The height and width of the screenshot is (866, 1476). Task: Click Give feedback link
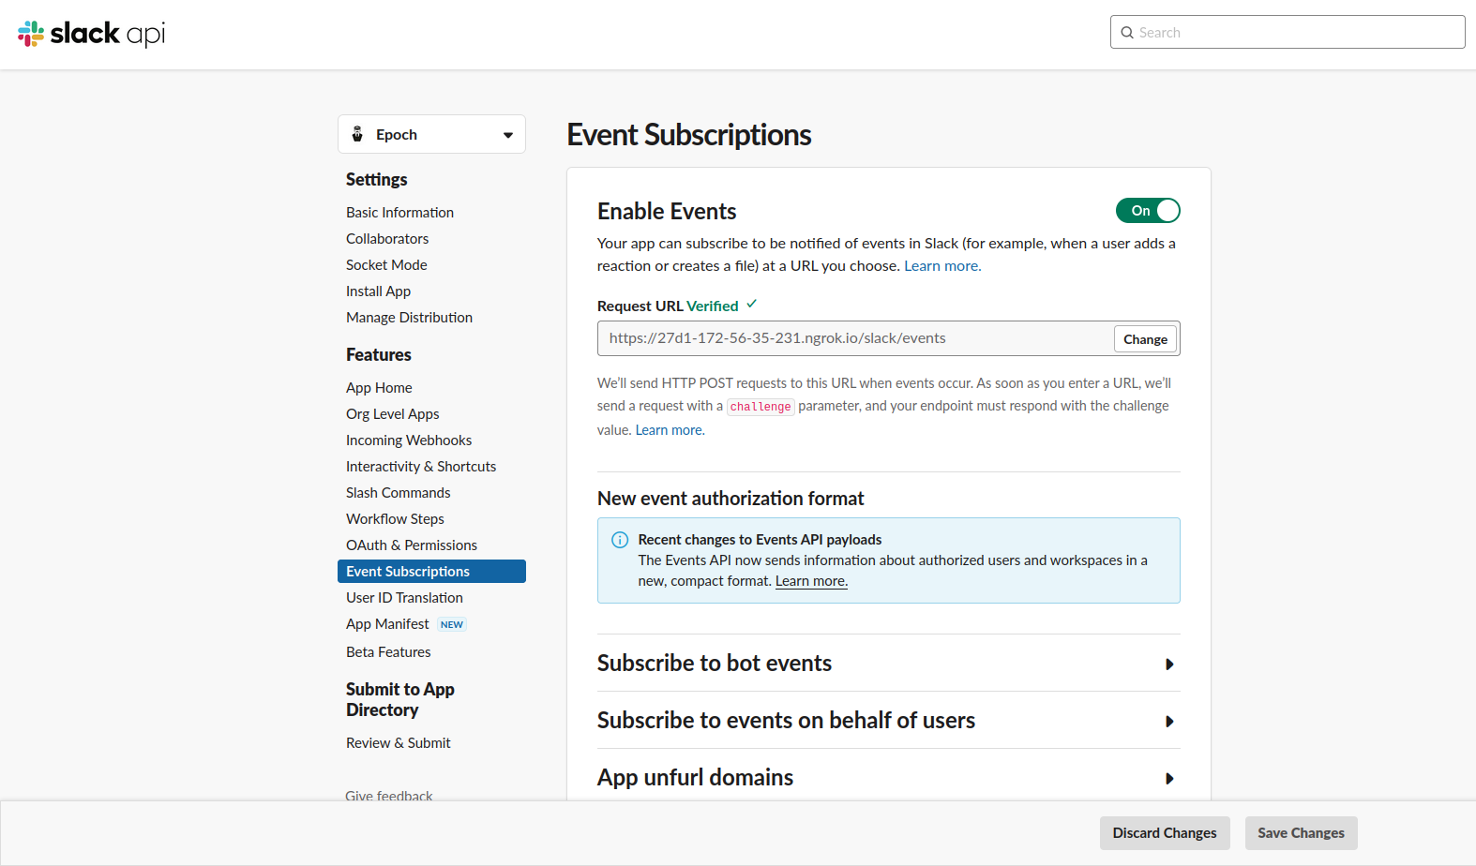click(x=389, y=795)
